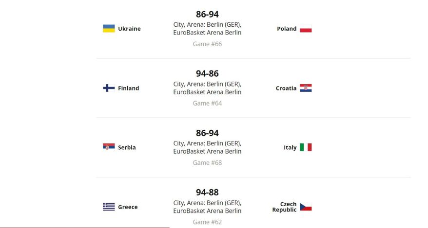Click the Croatia flag icon
Viewport: 428px width, 228px height.
[x=306, y=88]
